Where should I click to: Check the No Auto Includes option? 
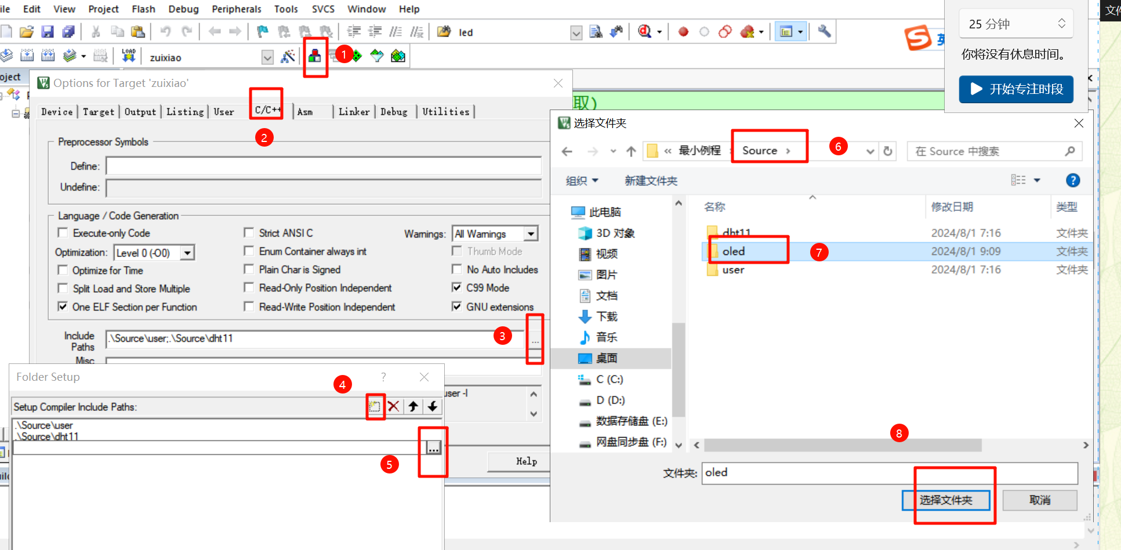coord(457,269)
